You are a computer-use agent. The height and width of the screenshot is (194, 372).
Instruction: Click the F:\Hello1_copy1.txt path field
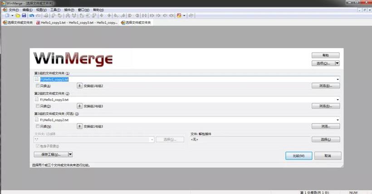[187, 79]
